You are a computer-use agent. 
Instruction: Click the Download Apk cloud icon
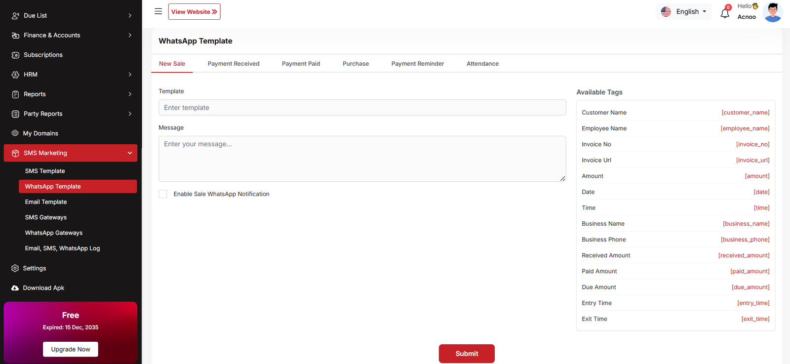(x=15, y=288)
